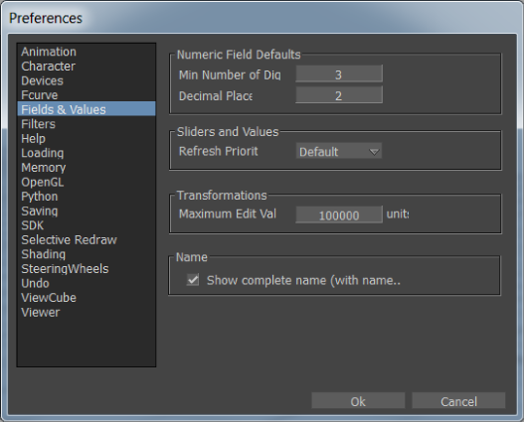Open the Refresh Priority dropdown
Image resolution: width=524 pixels, height=422 pixels.
tap(338, 152)
